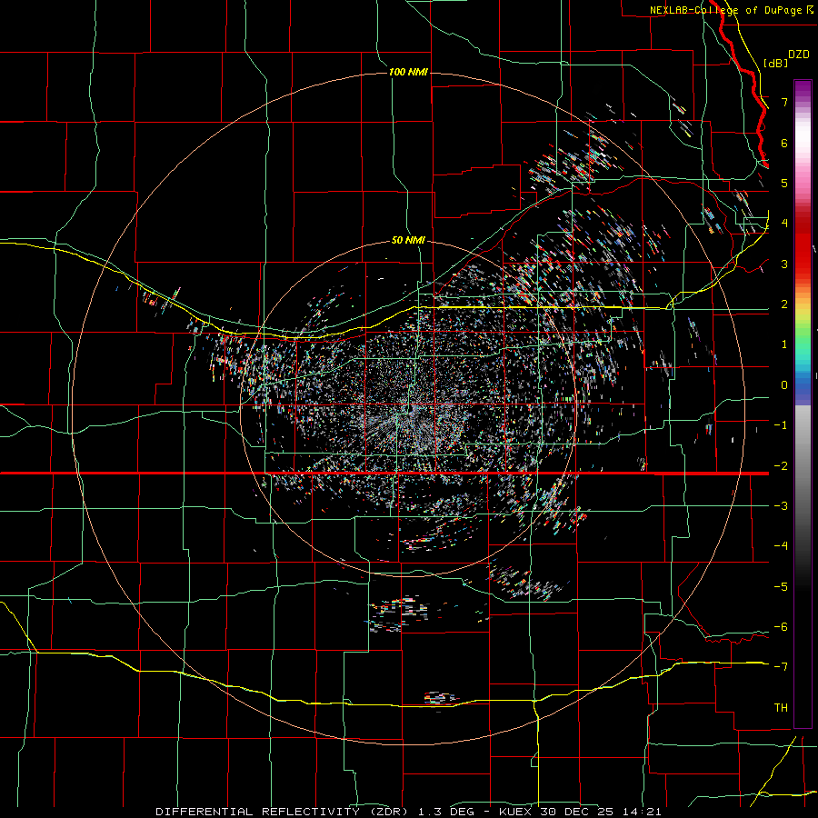The image size is (818, 818).
Task: Click the 100 NMI range ring label
Action: (408, 72)
